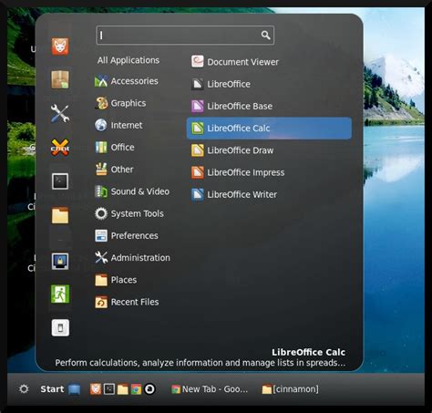432x413 pixels.
Task: Launch Document Viewer
Action: 235,62
